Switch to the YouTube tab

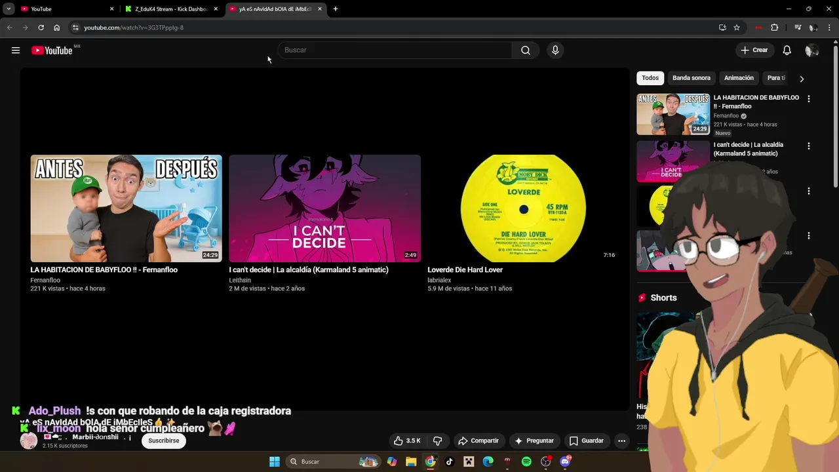66,9
